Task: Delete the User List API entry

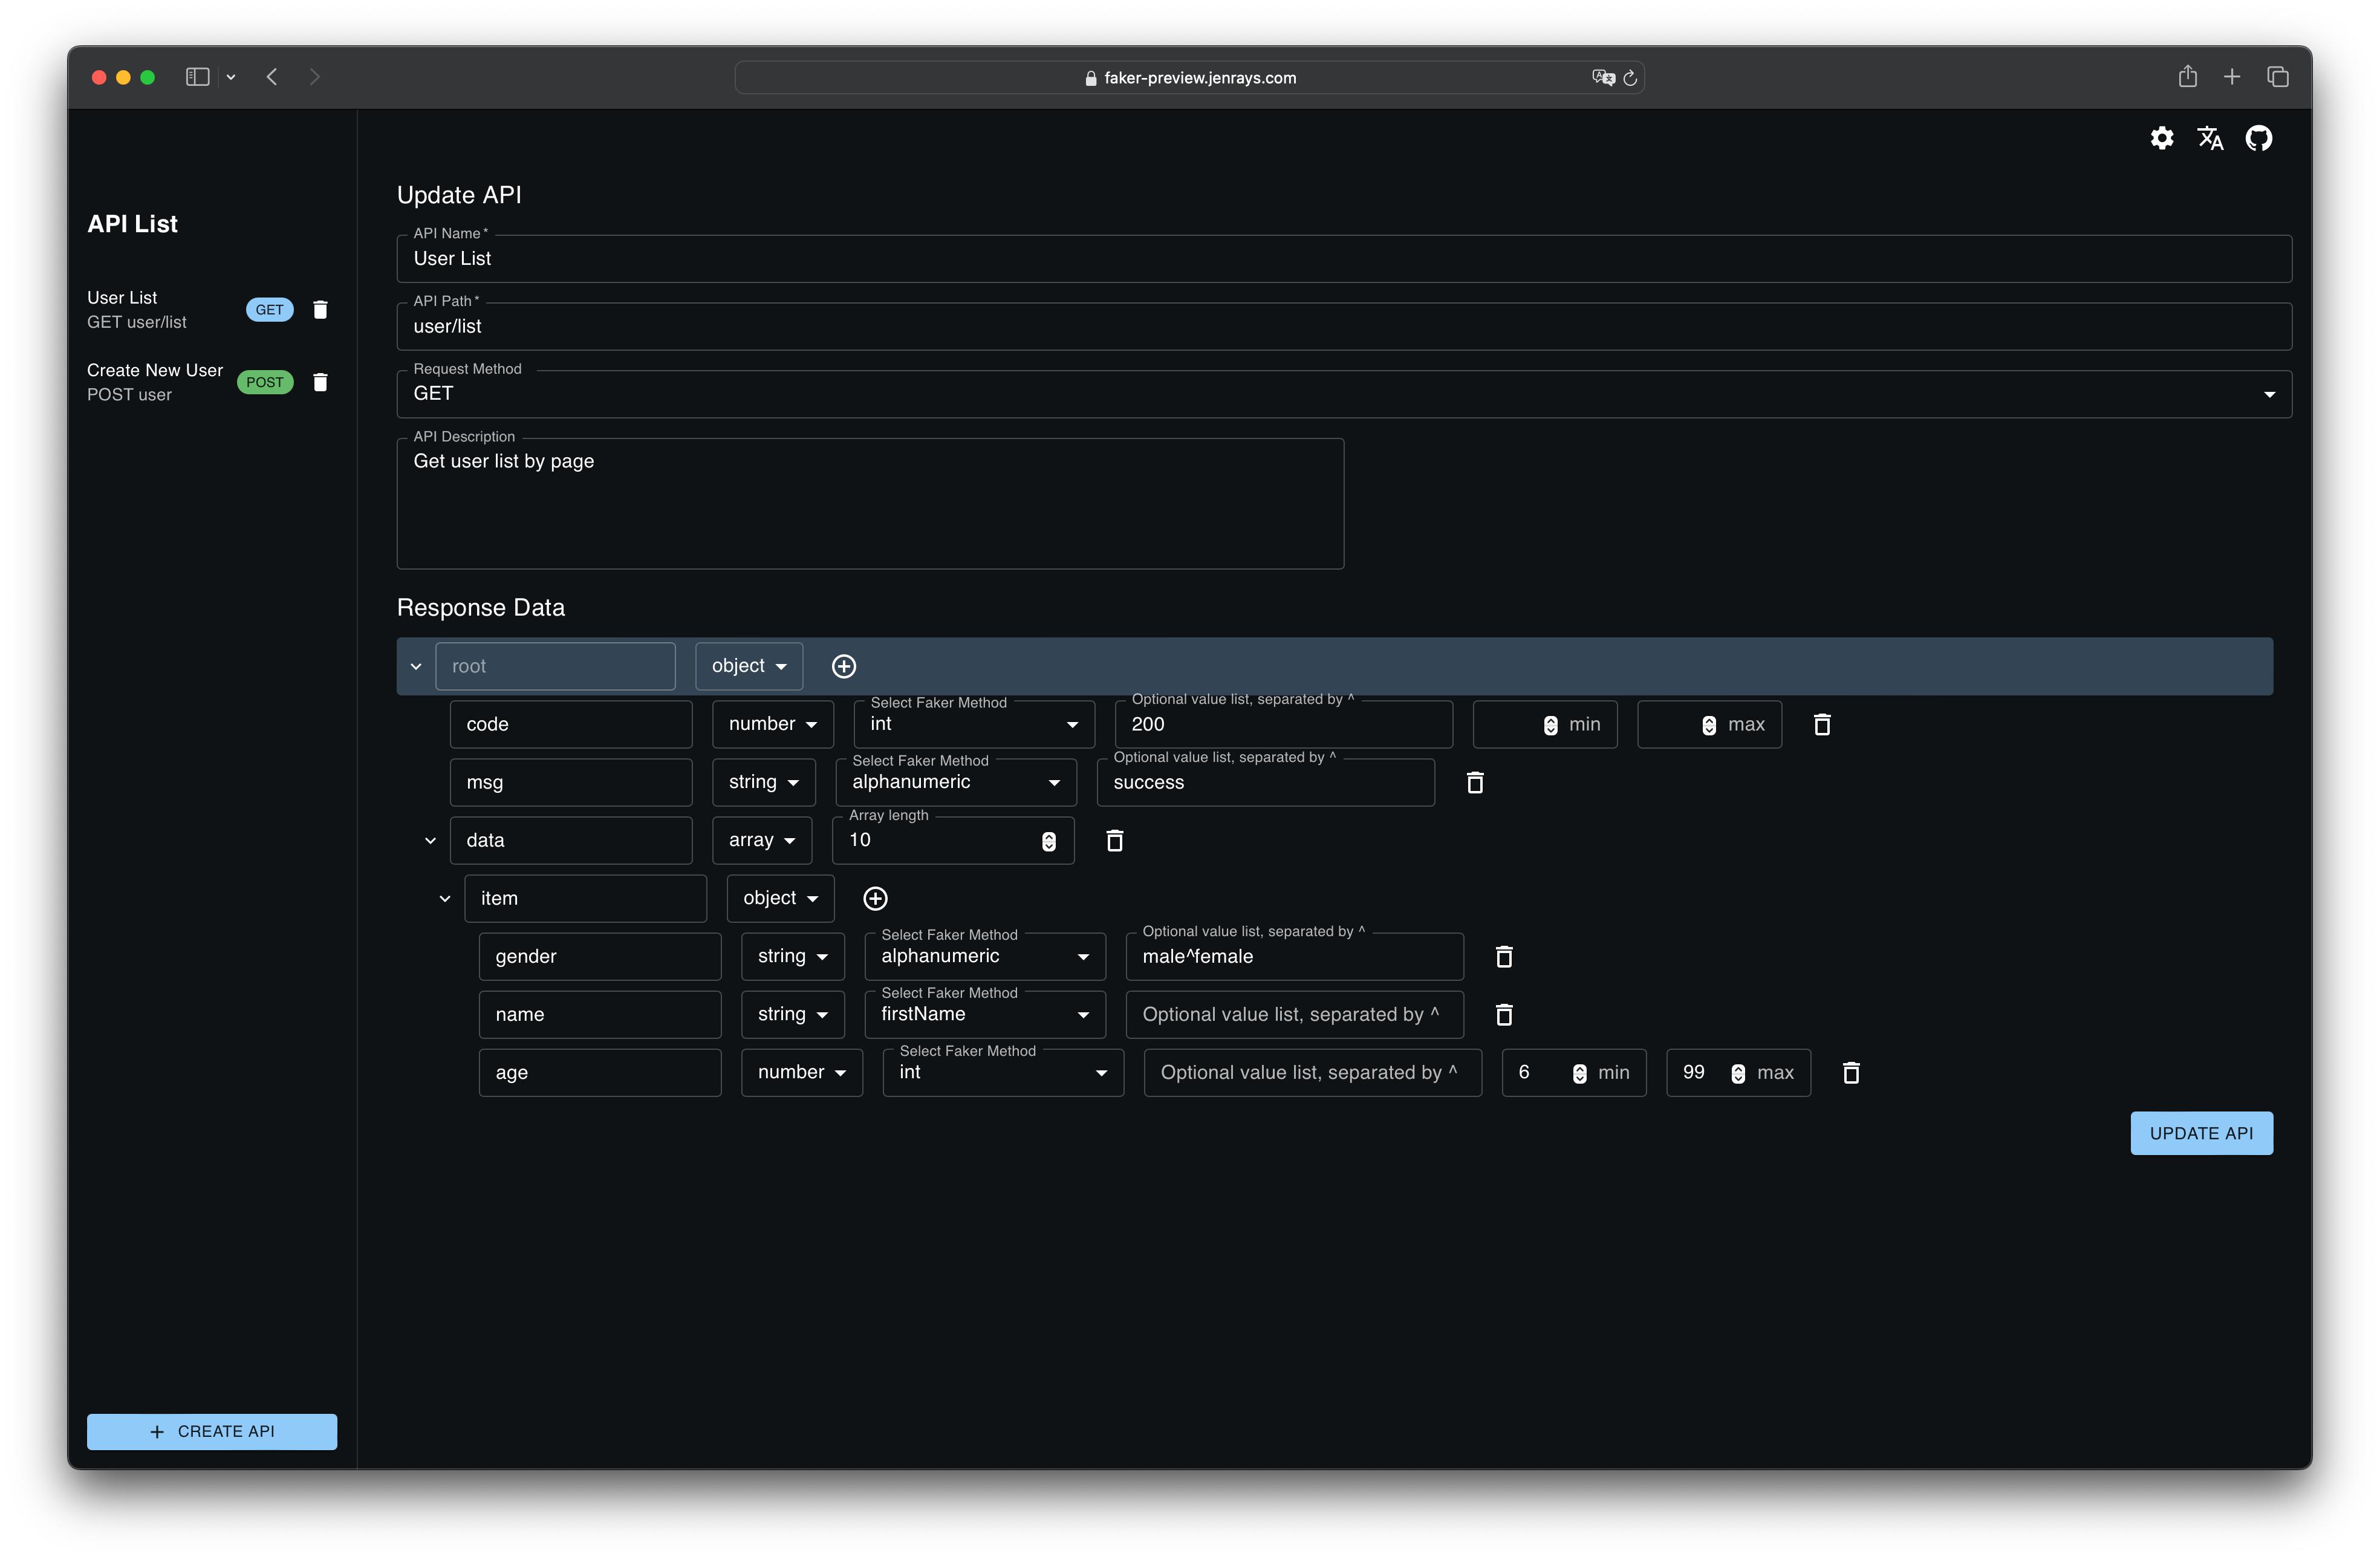Action: (320, 310)
